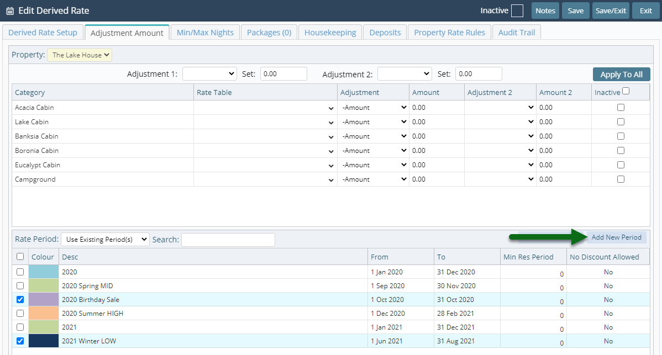This screenshot has height=355, width=662.
Task: Open the Adjustment 1 dropdown
Action: pos(209,74)
